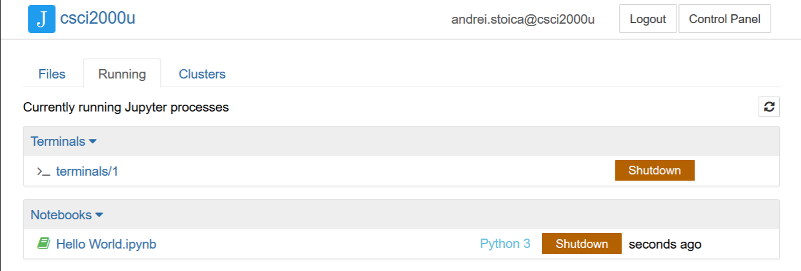Viewport: 801px width, 271px height.
Task: Click the Python 3 kernel label
Action: click(x=505, y=244)
